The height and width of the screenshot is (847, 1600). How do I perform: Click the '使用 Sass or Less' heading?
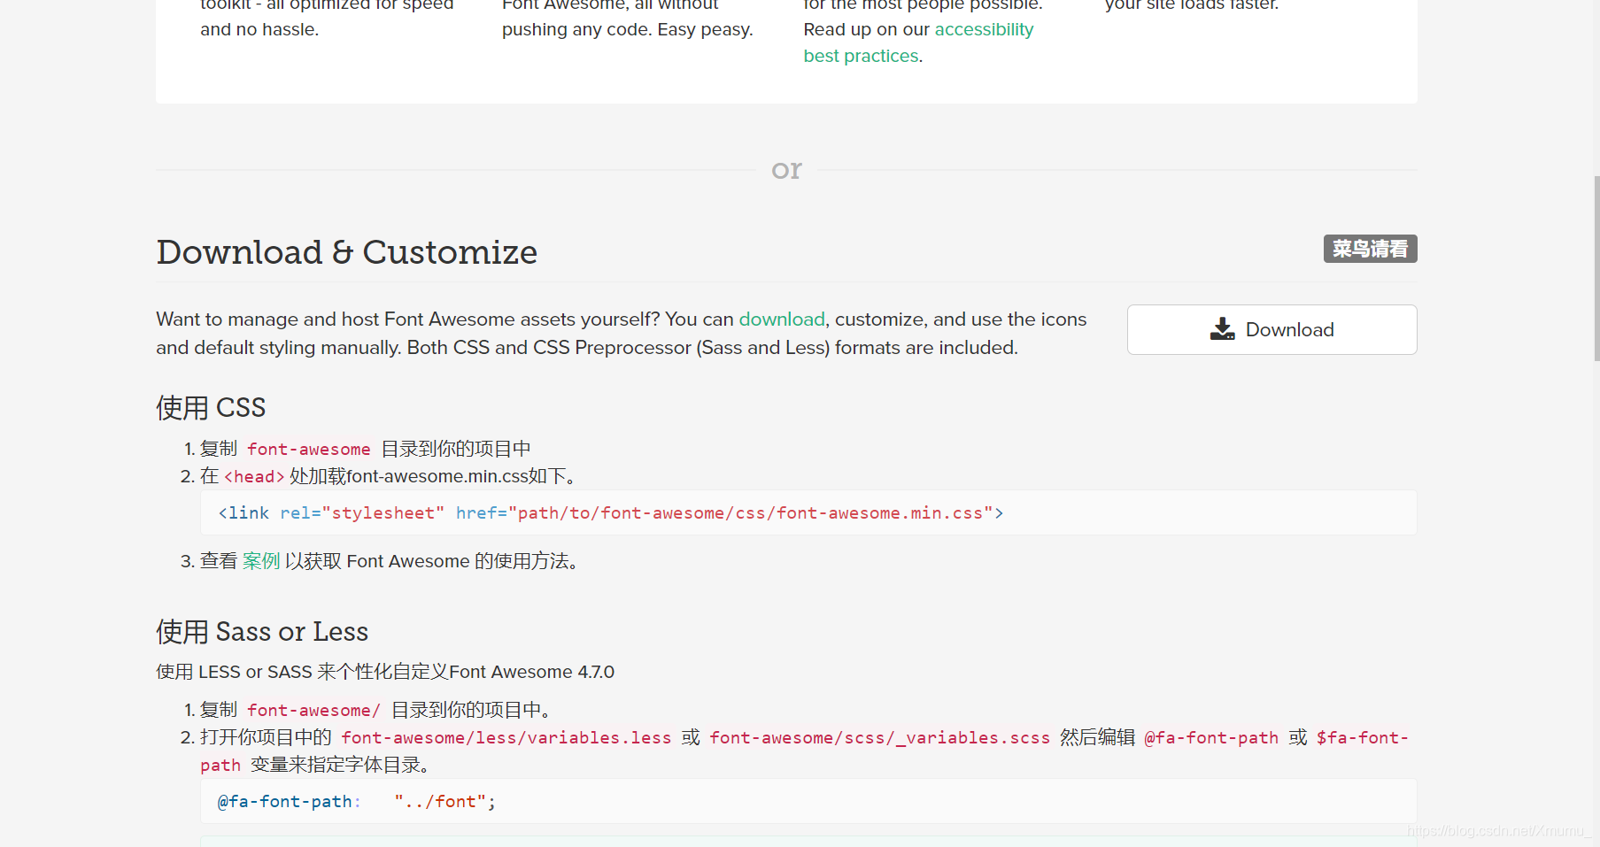click(262, 631)
